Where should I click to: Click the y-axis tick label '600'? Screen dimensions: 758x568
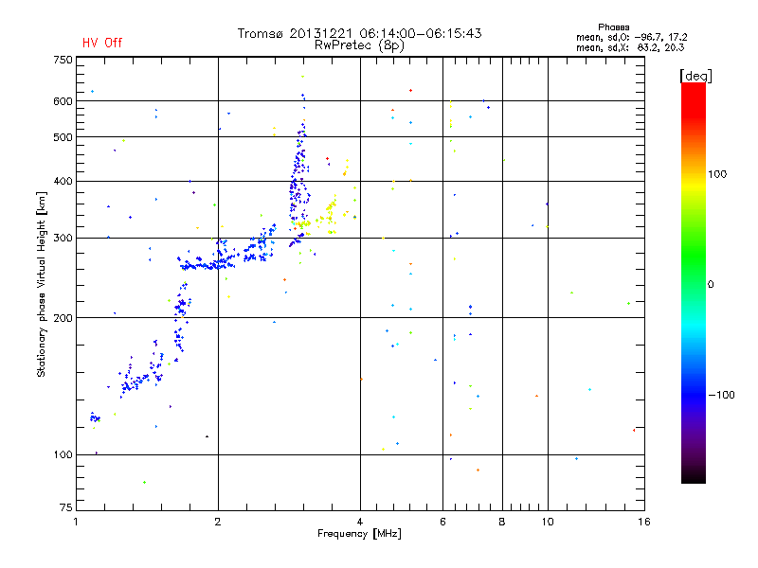pyautogui.click(x=63, y=101)
